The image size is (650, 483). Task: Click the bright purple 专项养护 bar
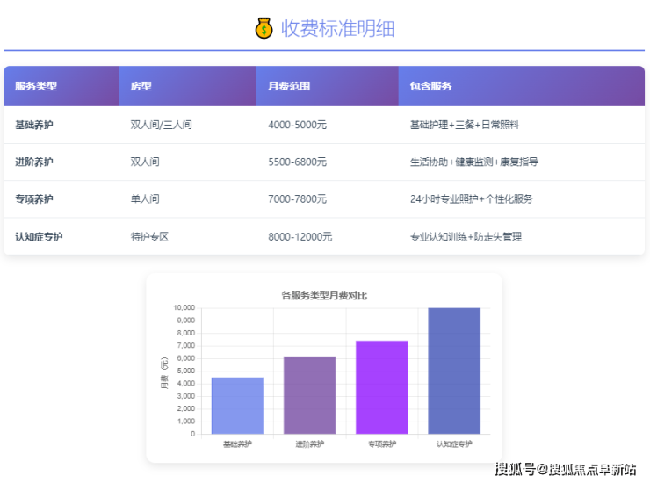click(381, 387)
